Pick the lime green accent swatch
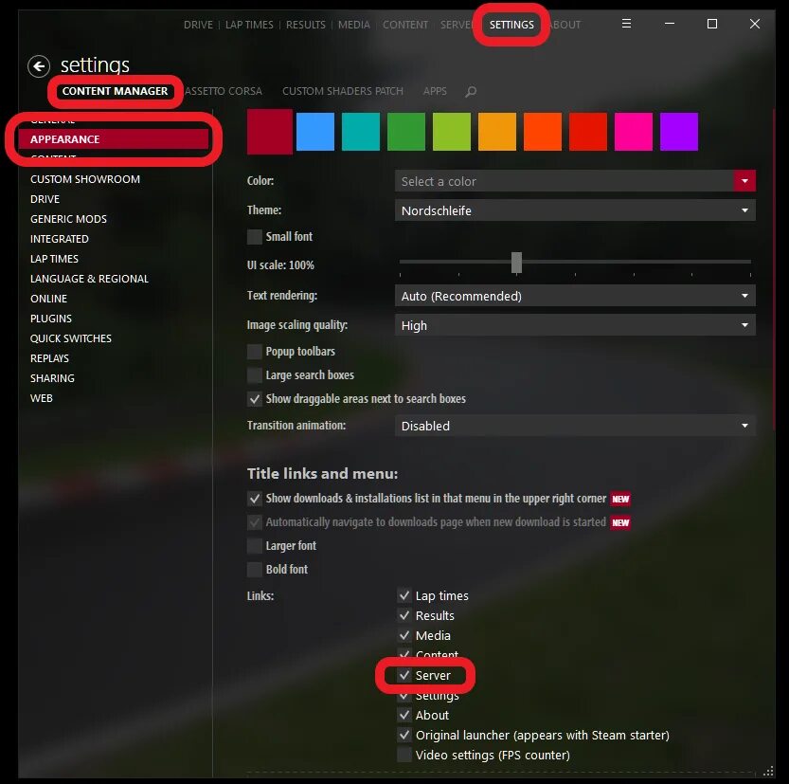Image resolution: width=789 pixels, height=784 pixels. click(x=452, y=132)
